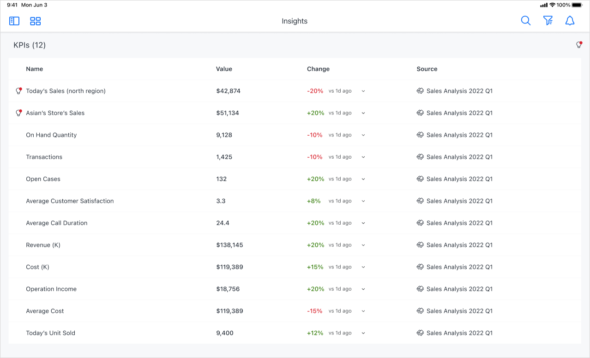Click lightbulb icon for Asian's Store's Sales
Image resolution: width=590 pixels, height=358 pixels.
[18, 113]
